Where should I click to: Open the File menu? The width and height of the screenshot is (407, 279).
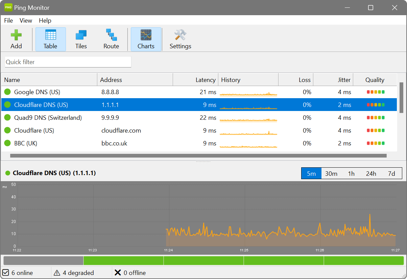point(8,21)
